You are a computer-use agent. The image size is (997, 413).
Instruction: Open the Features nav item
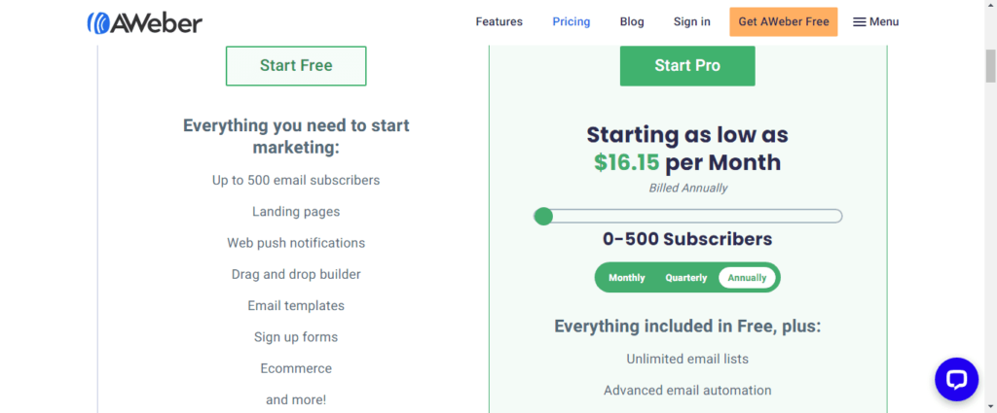(x=499, y=21)
